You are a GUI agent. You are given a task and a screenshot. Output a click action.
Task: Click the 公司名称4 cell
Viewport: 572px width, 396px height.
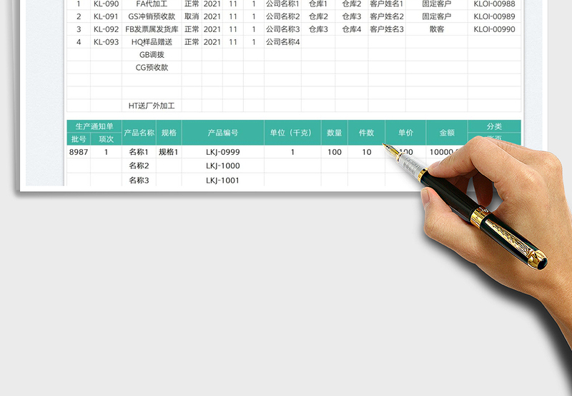coord(282,42)
